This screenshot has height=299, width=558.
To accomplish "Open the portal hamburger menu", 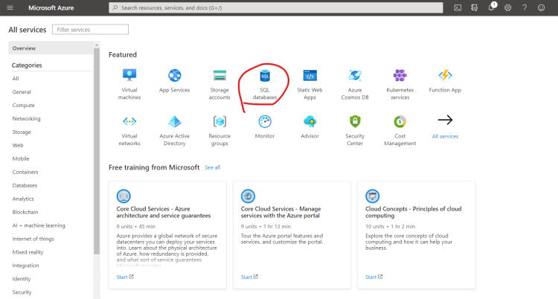I will pyautogui.click(x=10, y=7).
